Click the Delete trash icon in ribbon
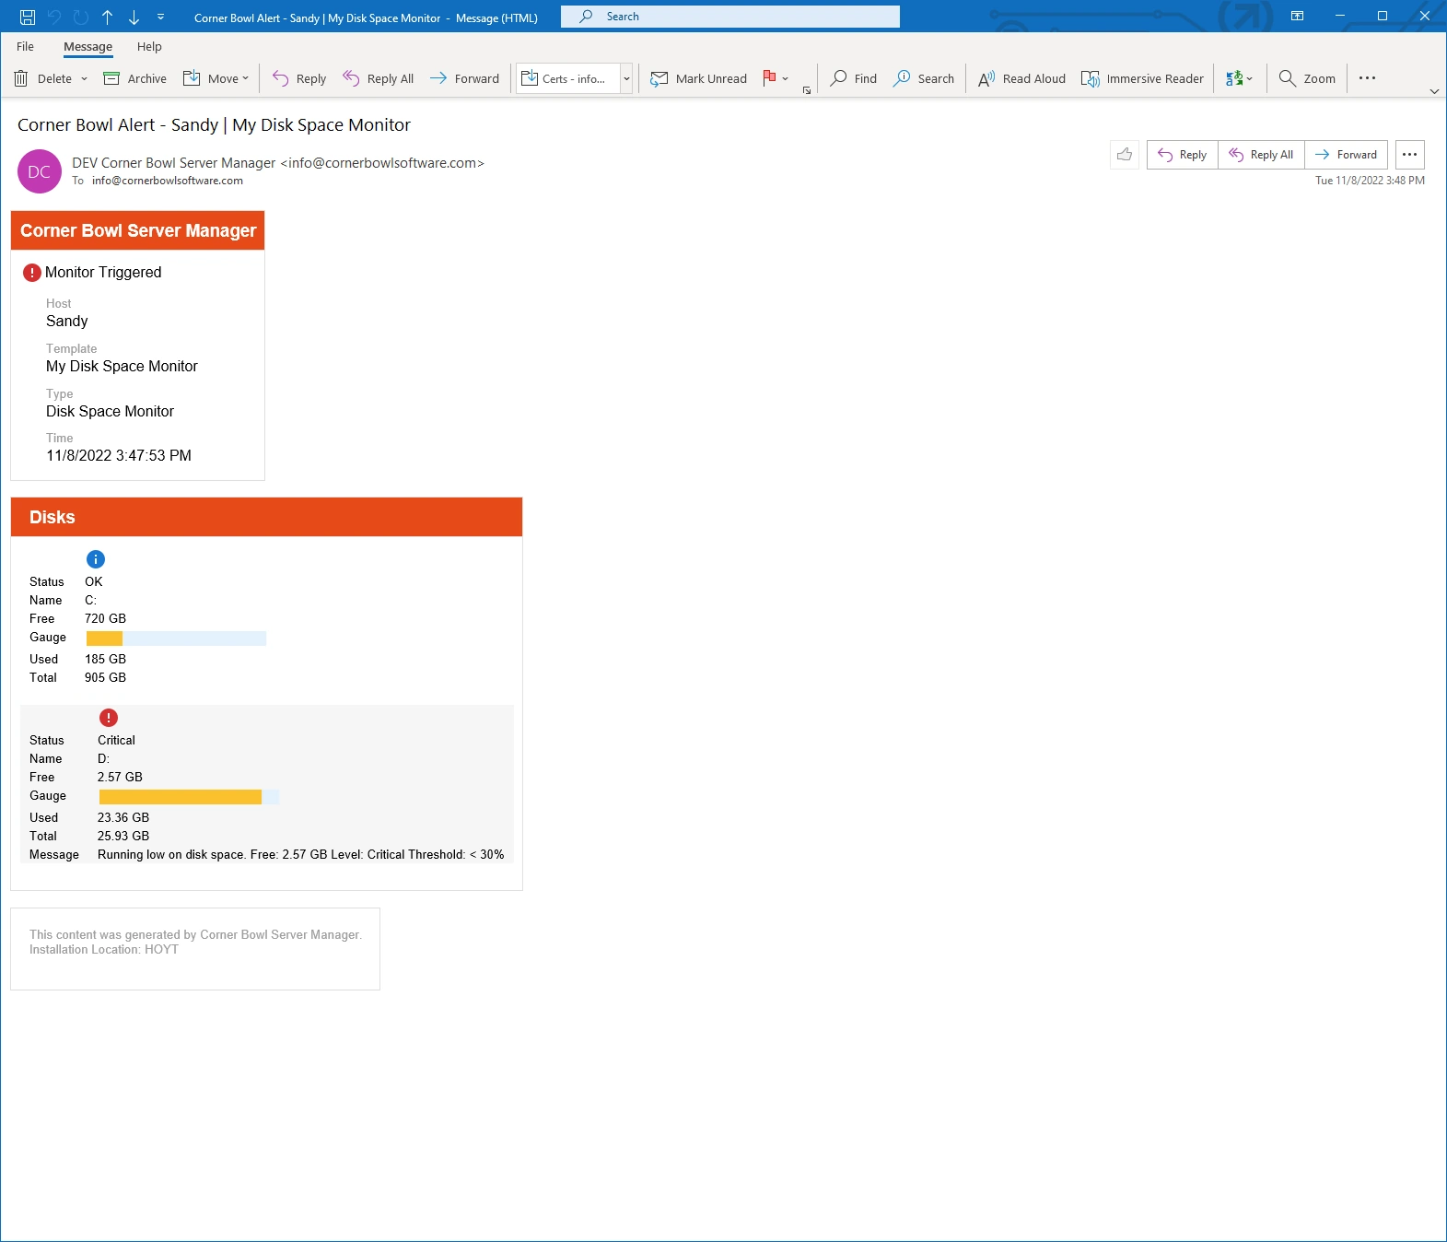The width and height of the screenshot is (1447, 1242). (21, 79)
